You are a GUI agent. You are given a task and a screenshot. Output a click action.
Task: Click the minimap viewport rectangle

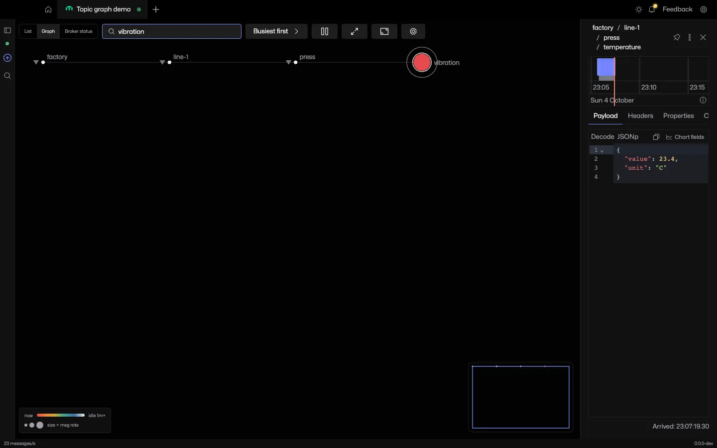pos(521,397)
